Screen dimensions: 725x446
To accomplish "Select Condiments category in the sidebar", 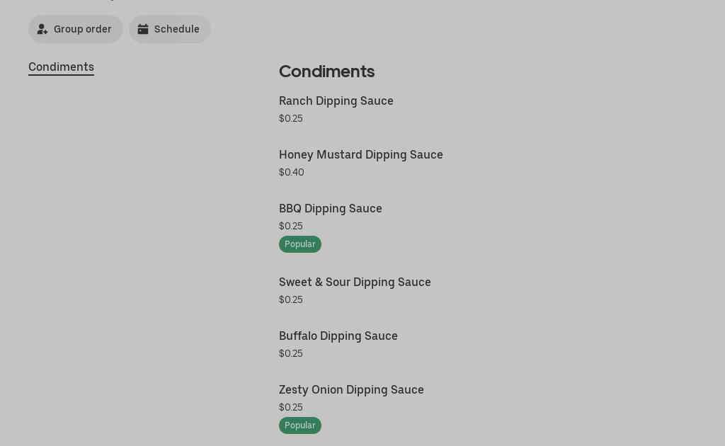I will click(61, 67).
